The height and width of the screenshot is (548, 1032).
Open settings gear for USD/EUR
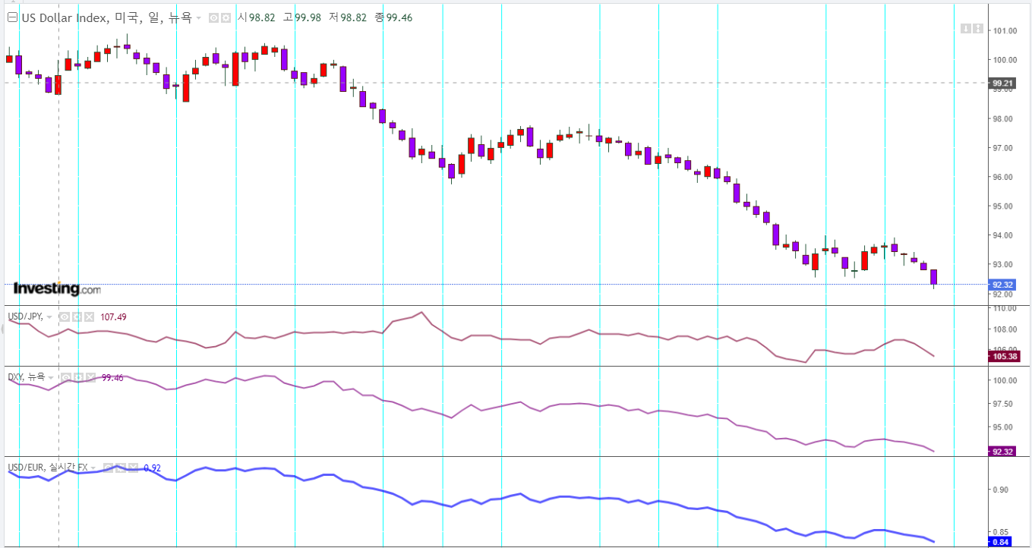[121, 468]
